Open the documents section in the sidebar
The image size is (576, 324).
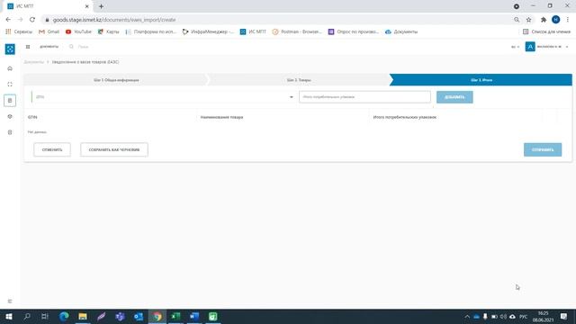(10, 100)
